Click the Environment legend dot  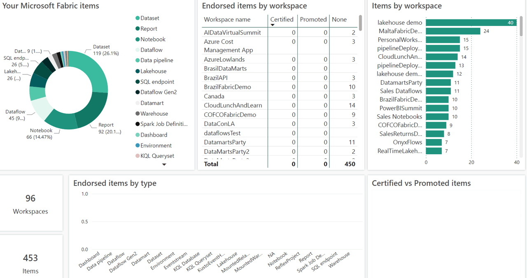coord(138,146)
